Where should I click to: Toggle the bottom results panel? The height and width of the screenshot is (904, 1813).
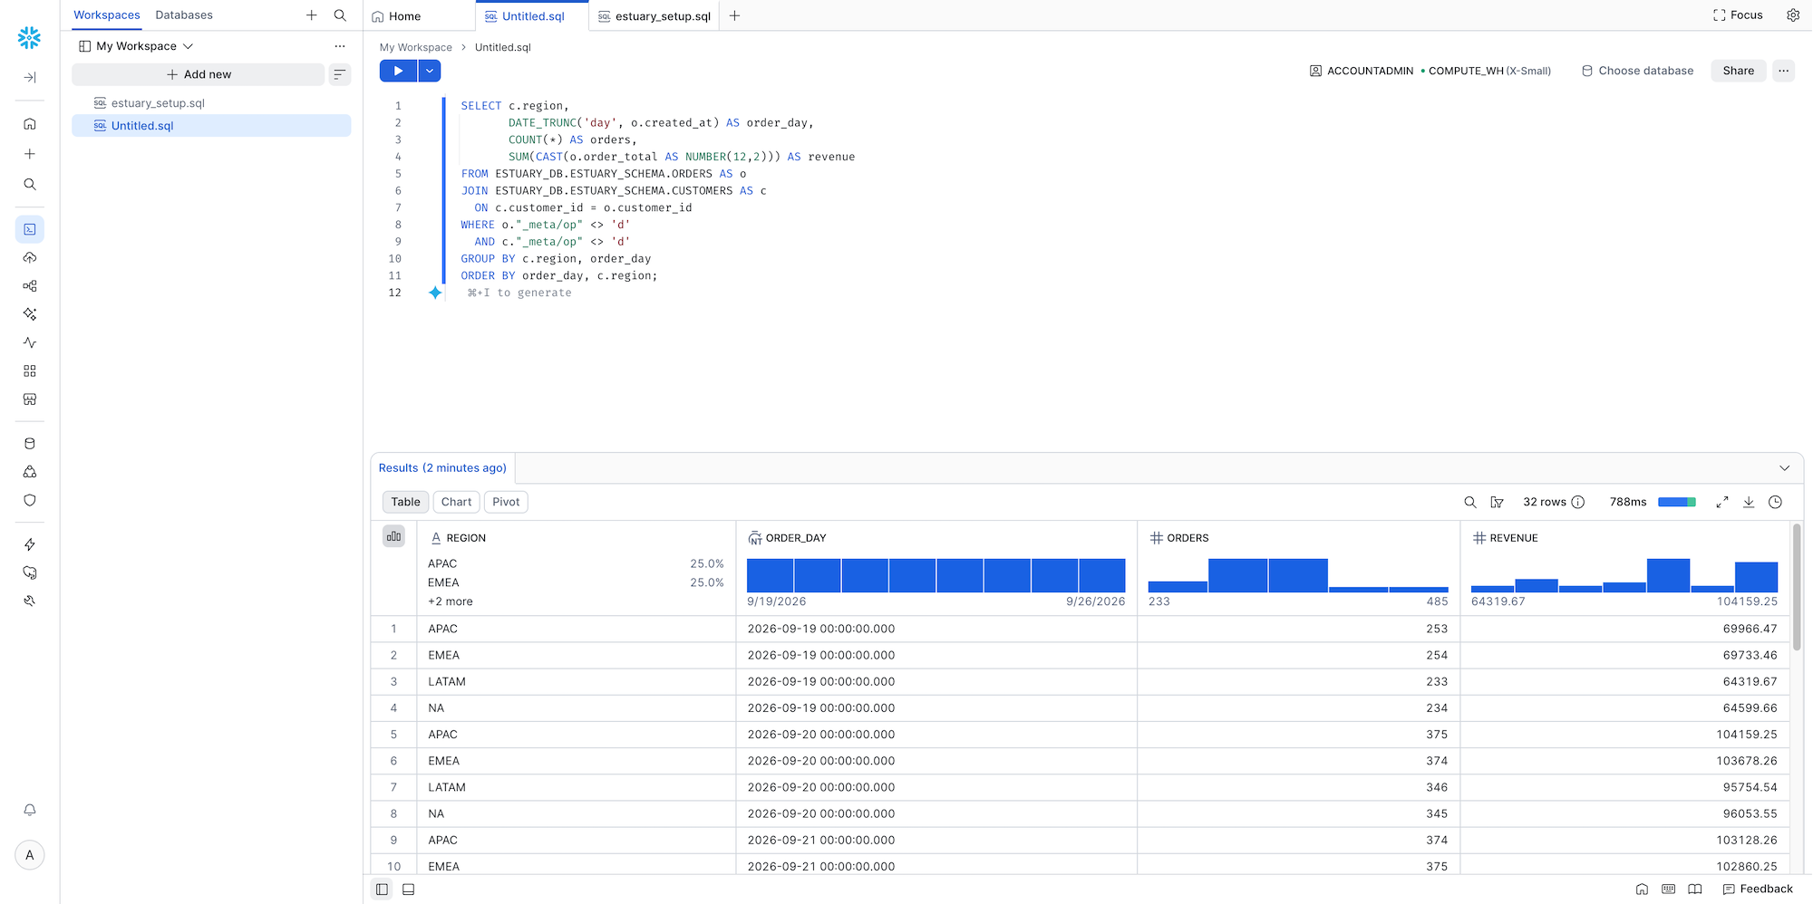tap(409, 890)
